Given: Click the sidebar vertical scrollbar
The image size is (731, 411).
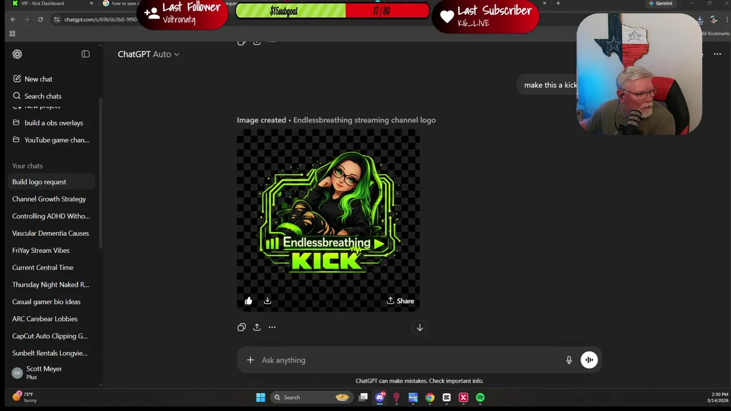Looking at the screenshot, I should pyautogui.click(x=101, y=174).
